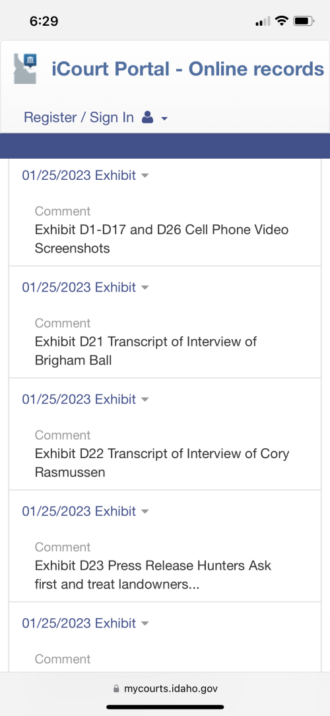This screenshot has height=716, width=330.
Task: Tap the home indicator bar at bottom
Action: click(165, 707)
